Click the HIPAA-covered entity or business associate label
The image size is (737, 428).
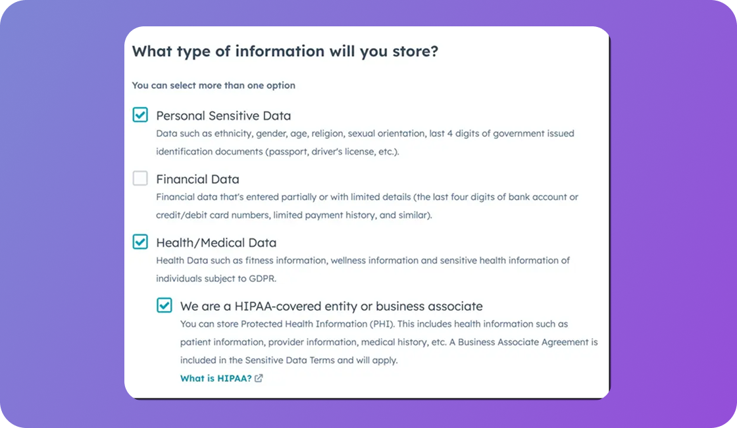coord(331,306)
